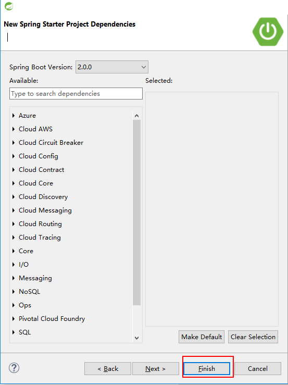Select the Pivotal Cloud Foundry item
The image size is (288, 385).
point(52,319)
